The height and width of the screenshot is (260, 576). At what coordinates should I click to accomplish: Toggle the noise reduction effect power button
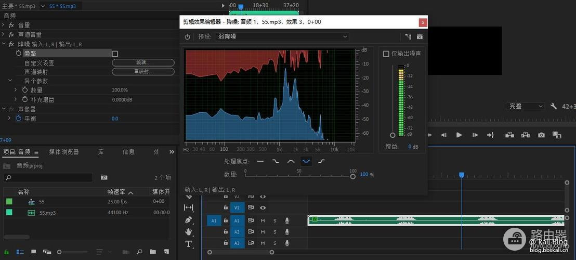click(x=188, y=37)
